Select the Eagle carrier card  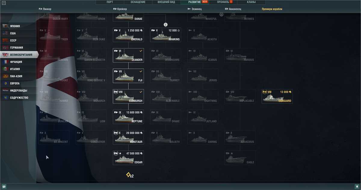point(240,158)
